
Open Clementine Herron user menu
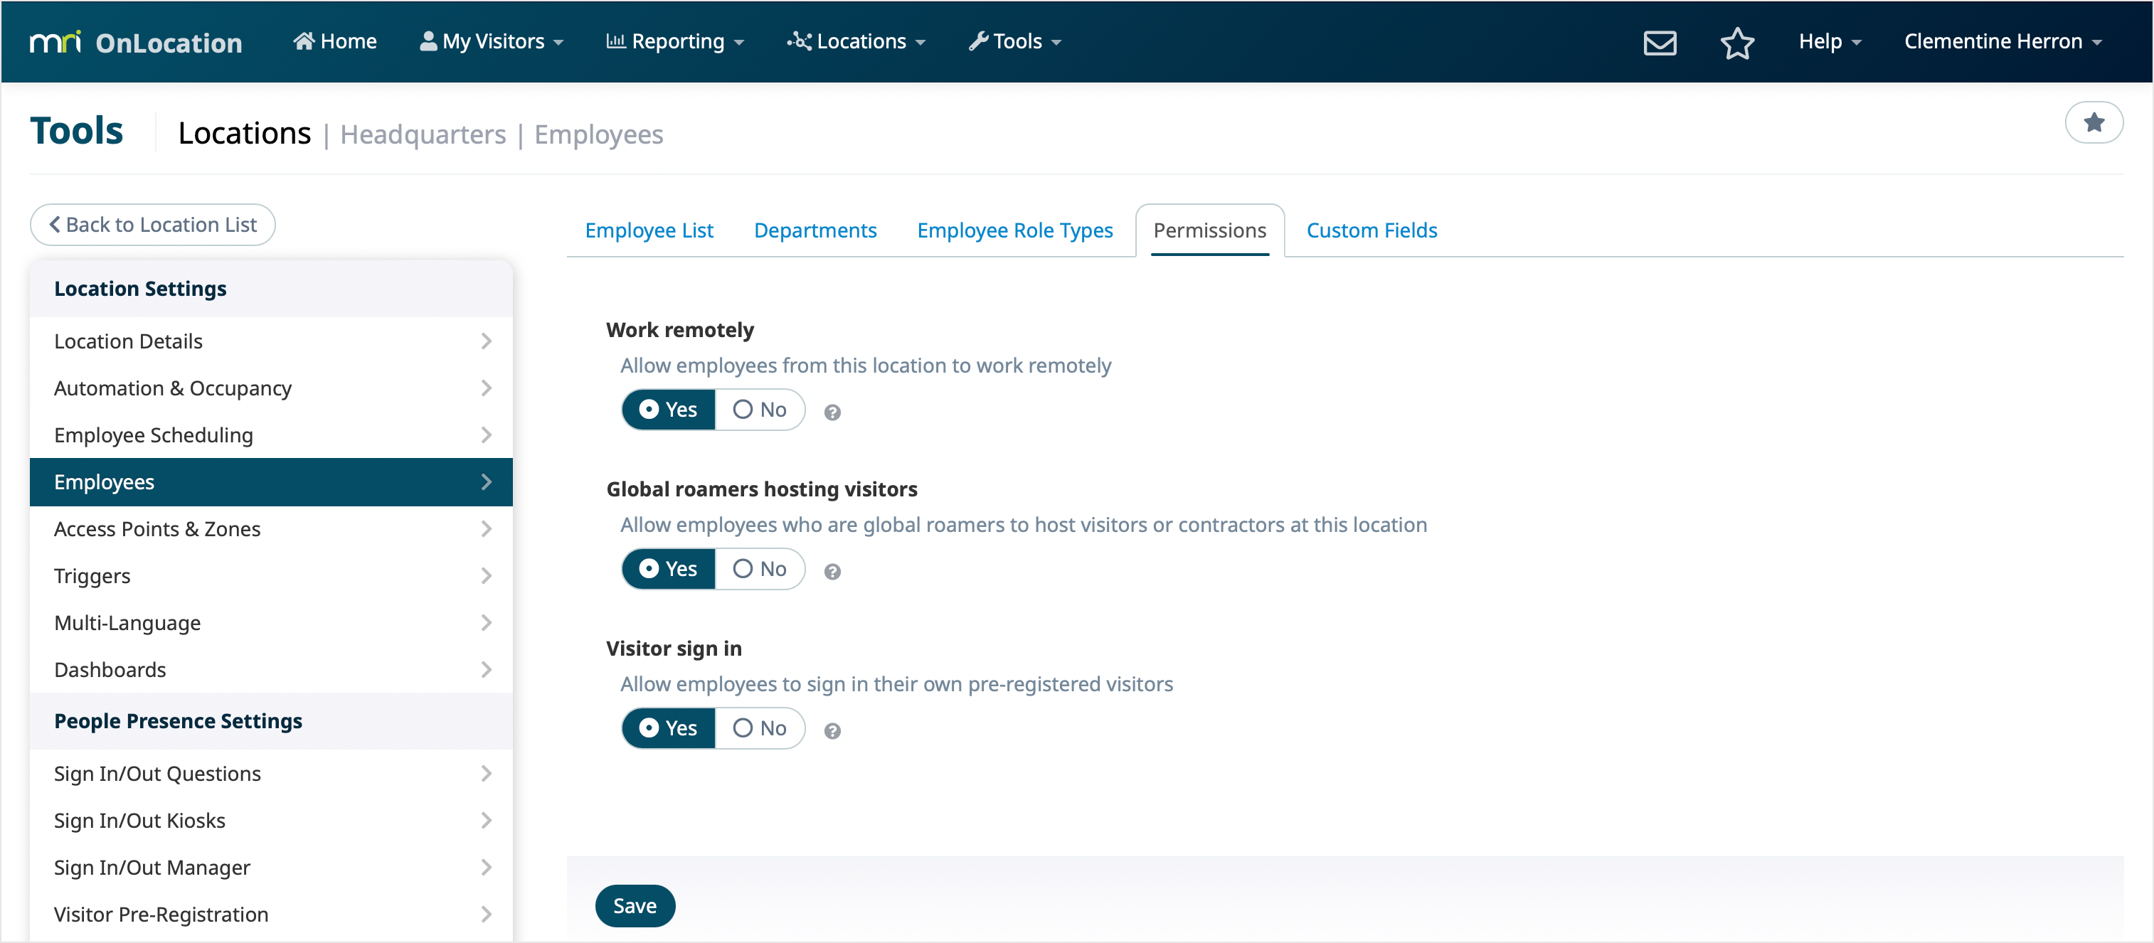2002,41
